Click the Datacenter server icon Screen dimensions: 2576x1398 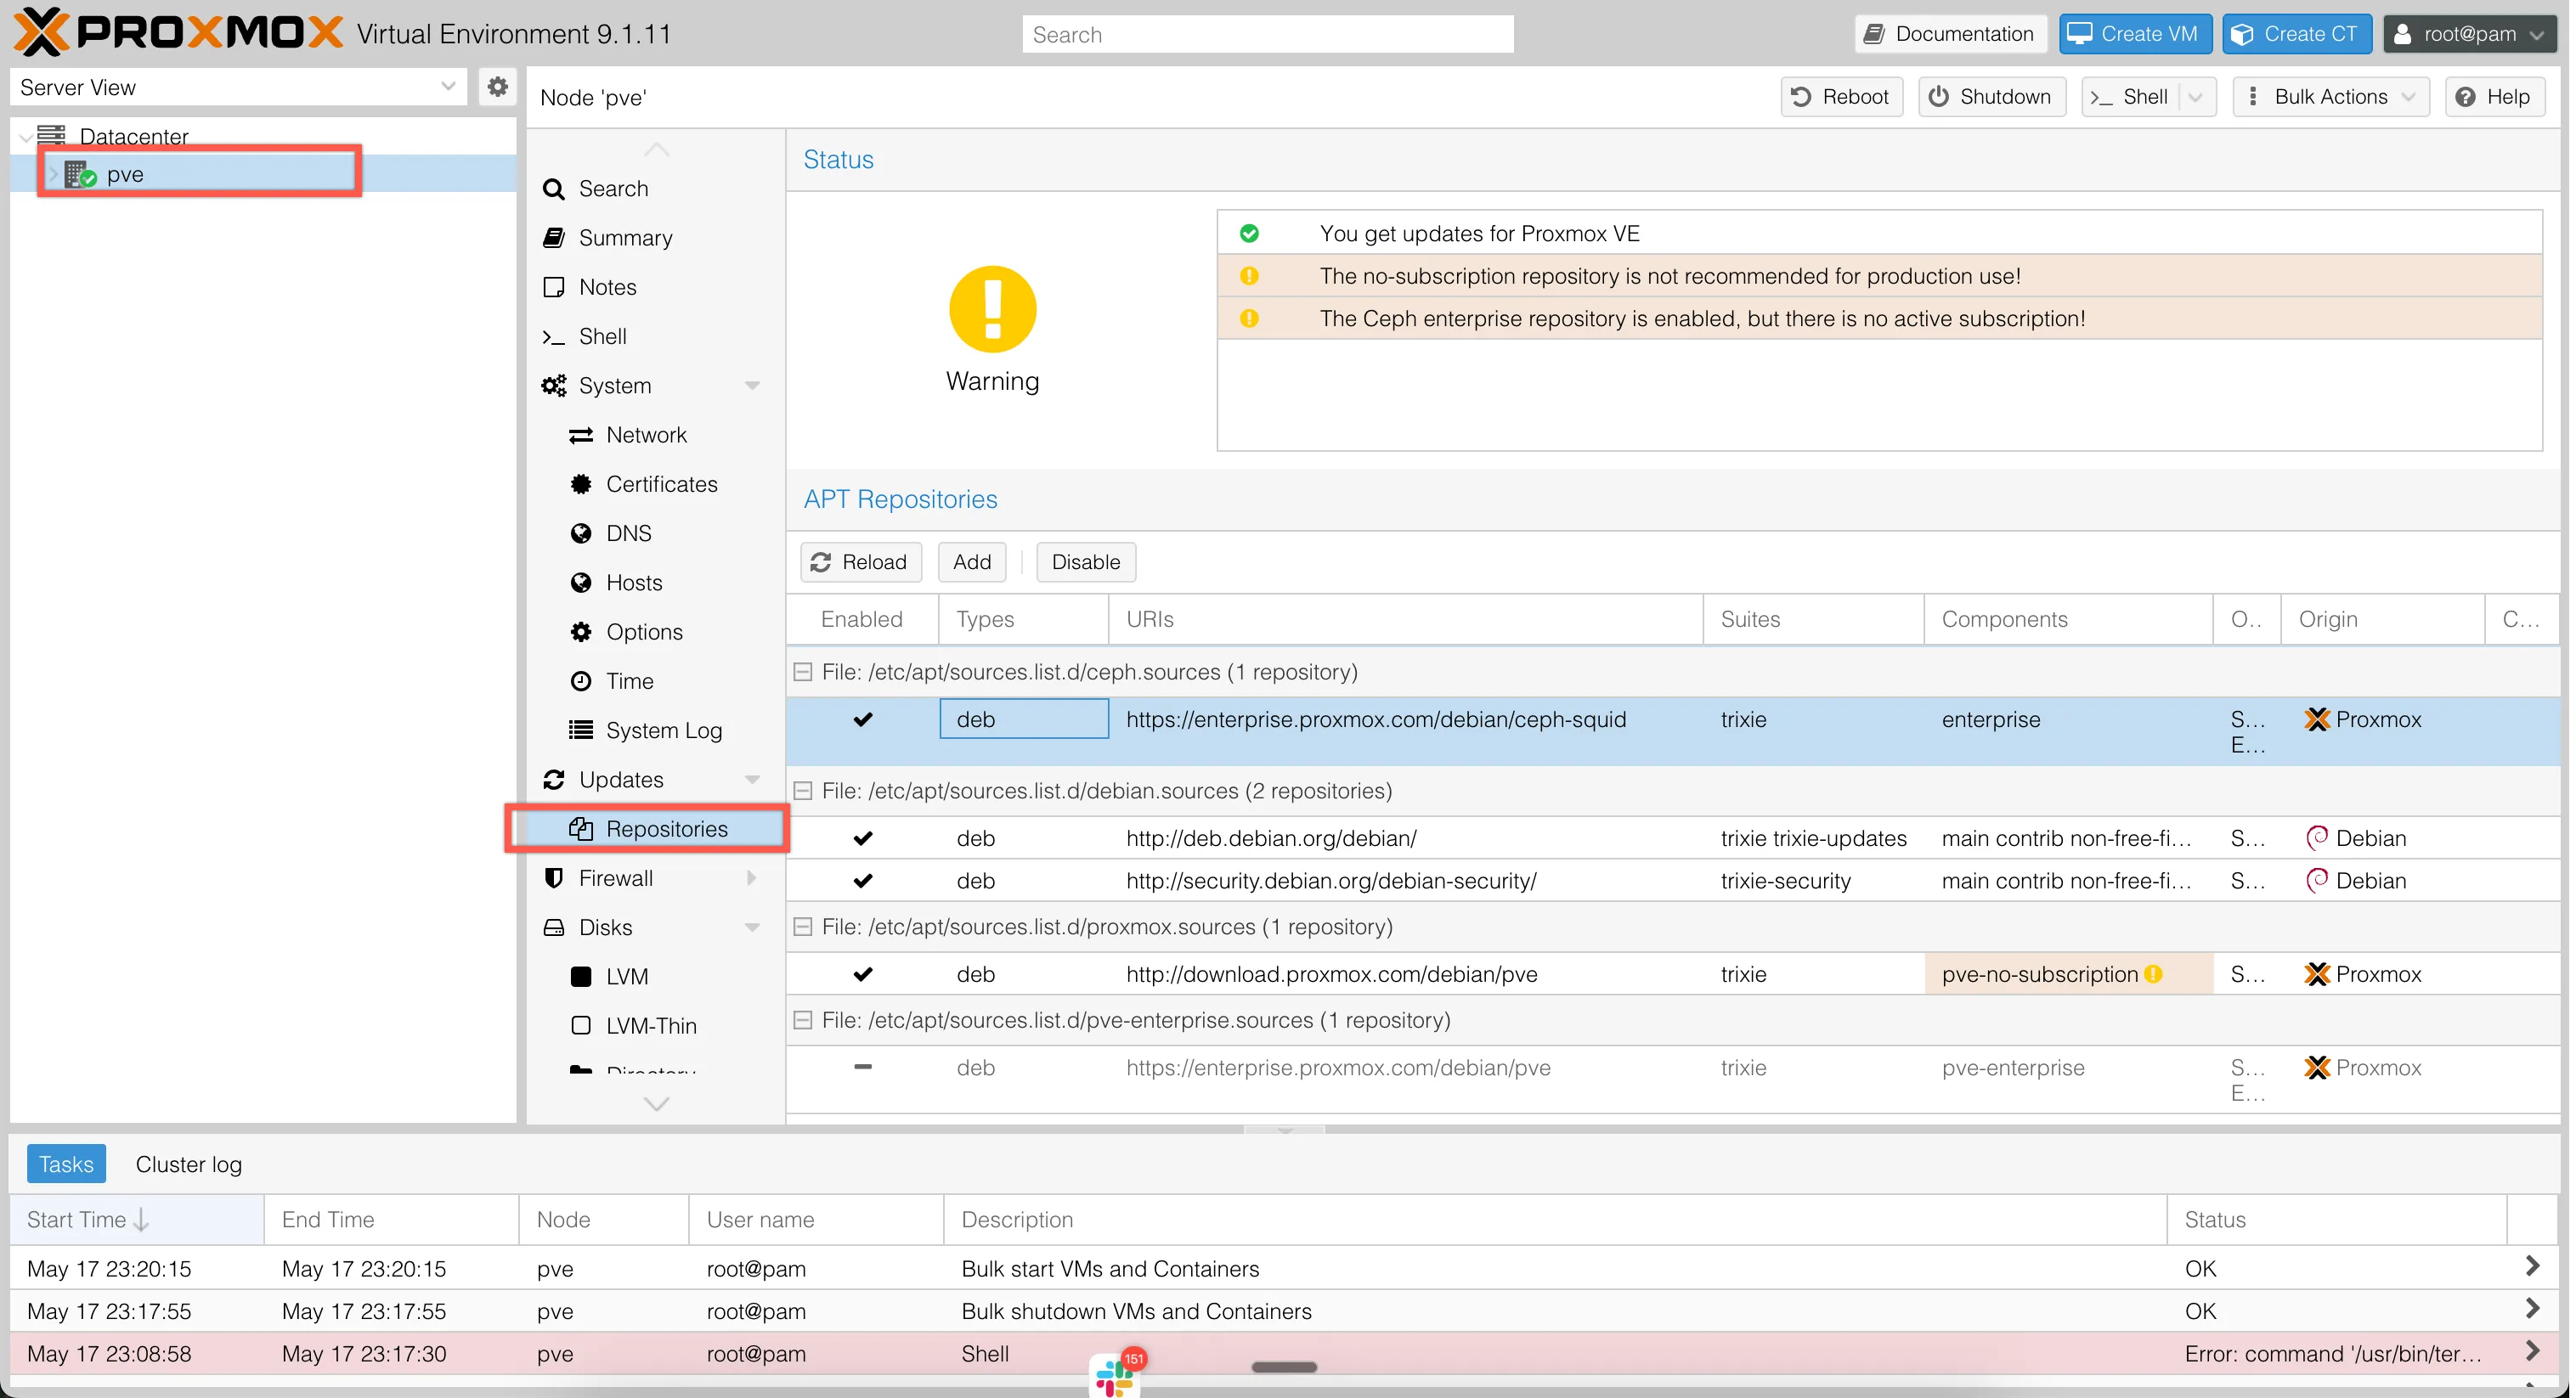pyautogui.click(x=51, y=136)
